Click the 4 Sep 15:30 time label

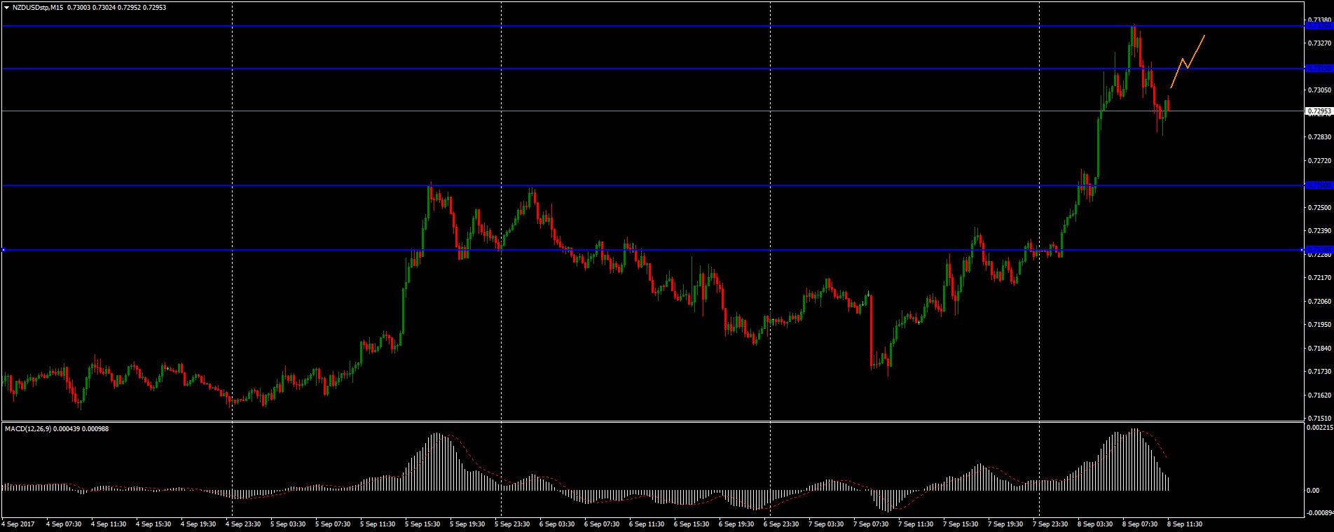pos(154,524)
